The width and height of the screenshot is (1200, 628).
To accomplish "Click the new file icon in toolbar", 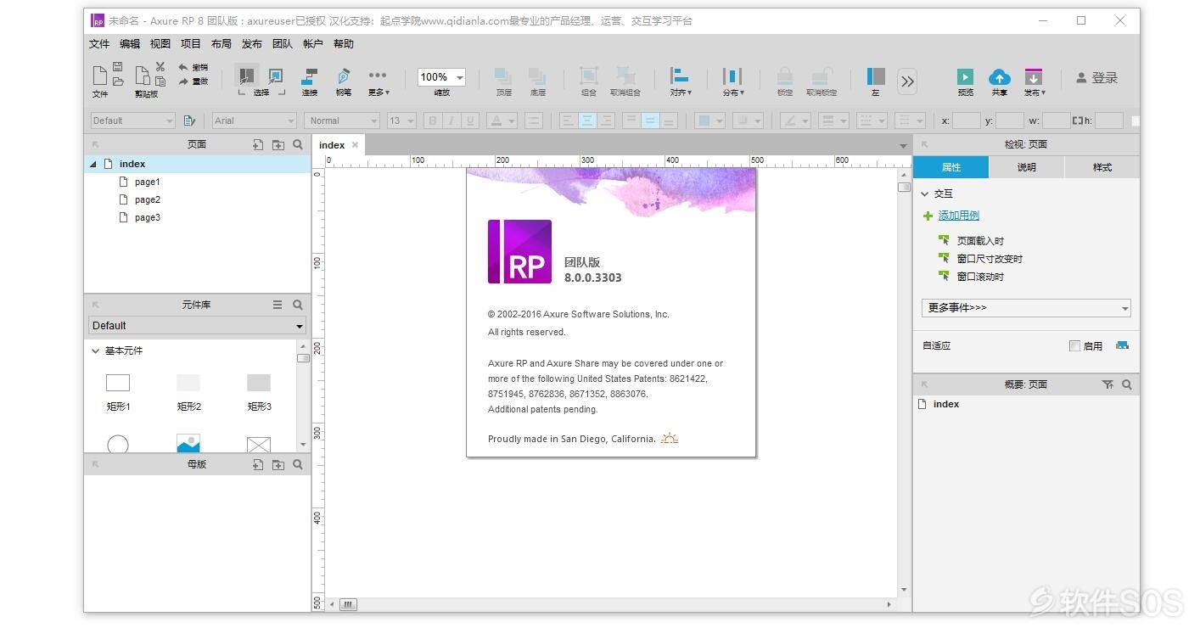I will pyautogui.click(x=99, y=76).
